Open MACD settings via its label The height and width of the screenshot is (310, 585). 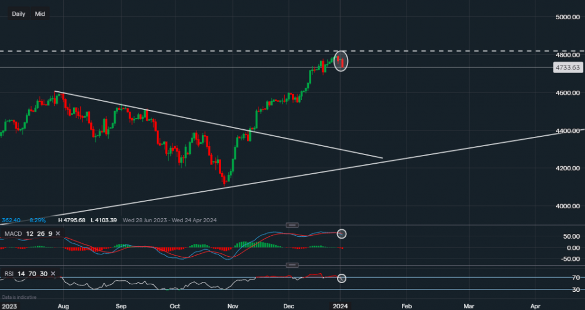pos(13,234)
